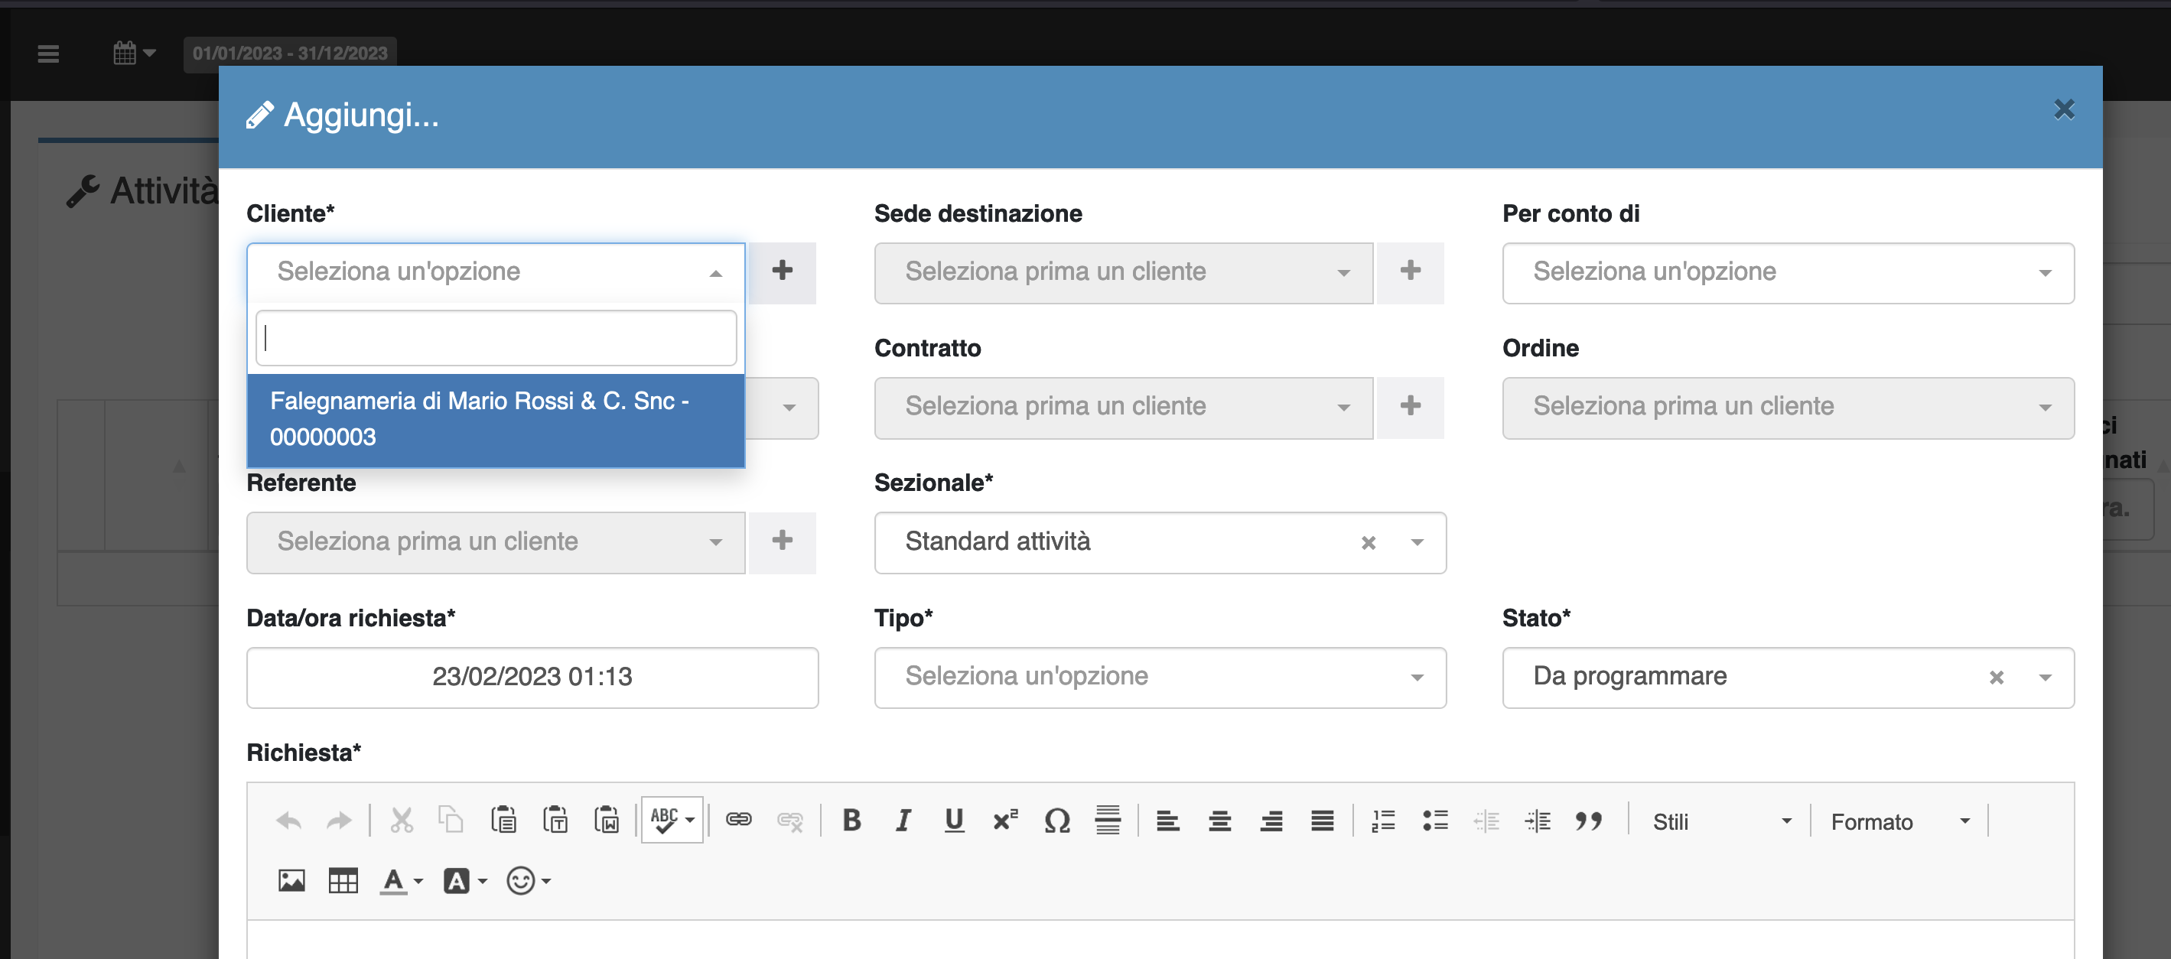Select the Italic formatting icon

(902, 819)
